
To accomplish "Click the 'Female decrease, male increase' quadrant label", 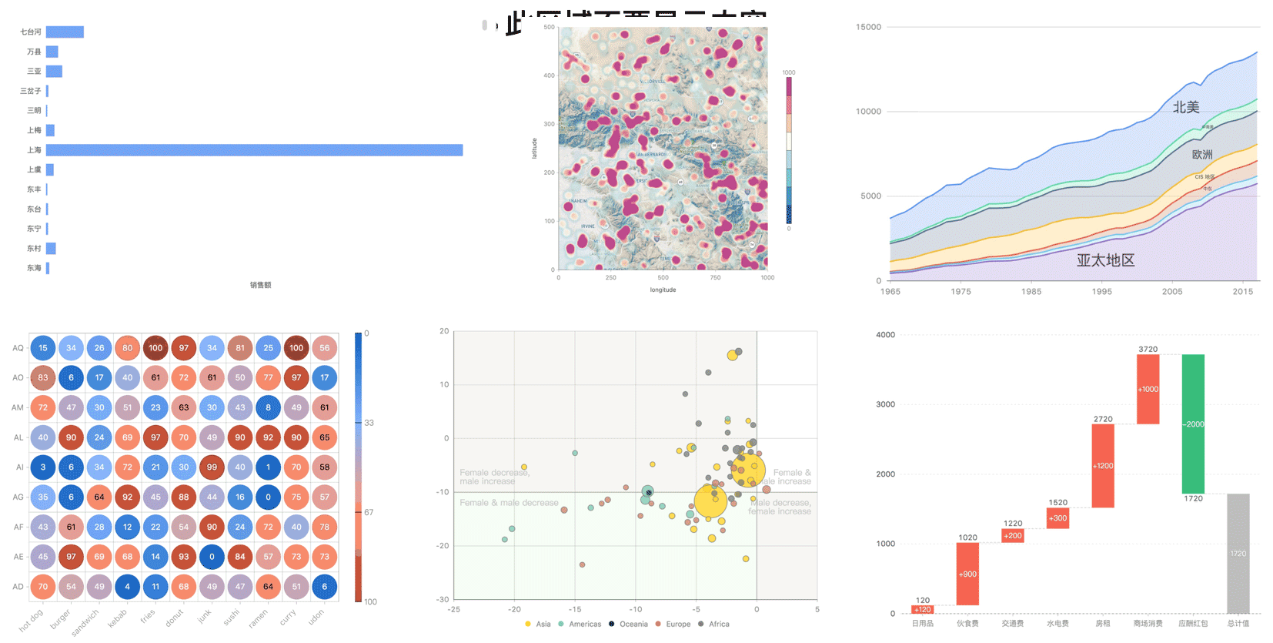I will (x=495, y=477).
